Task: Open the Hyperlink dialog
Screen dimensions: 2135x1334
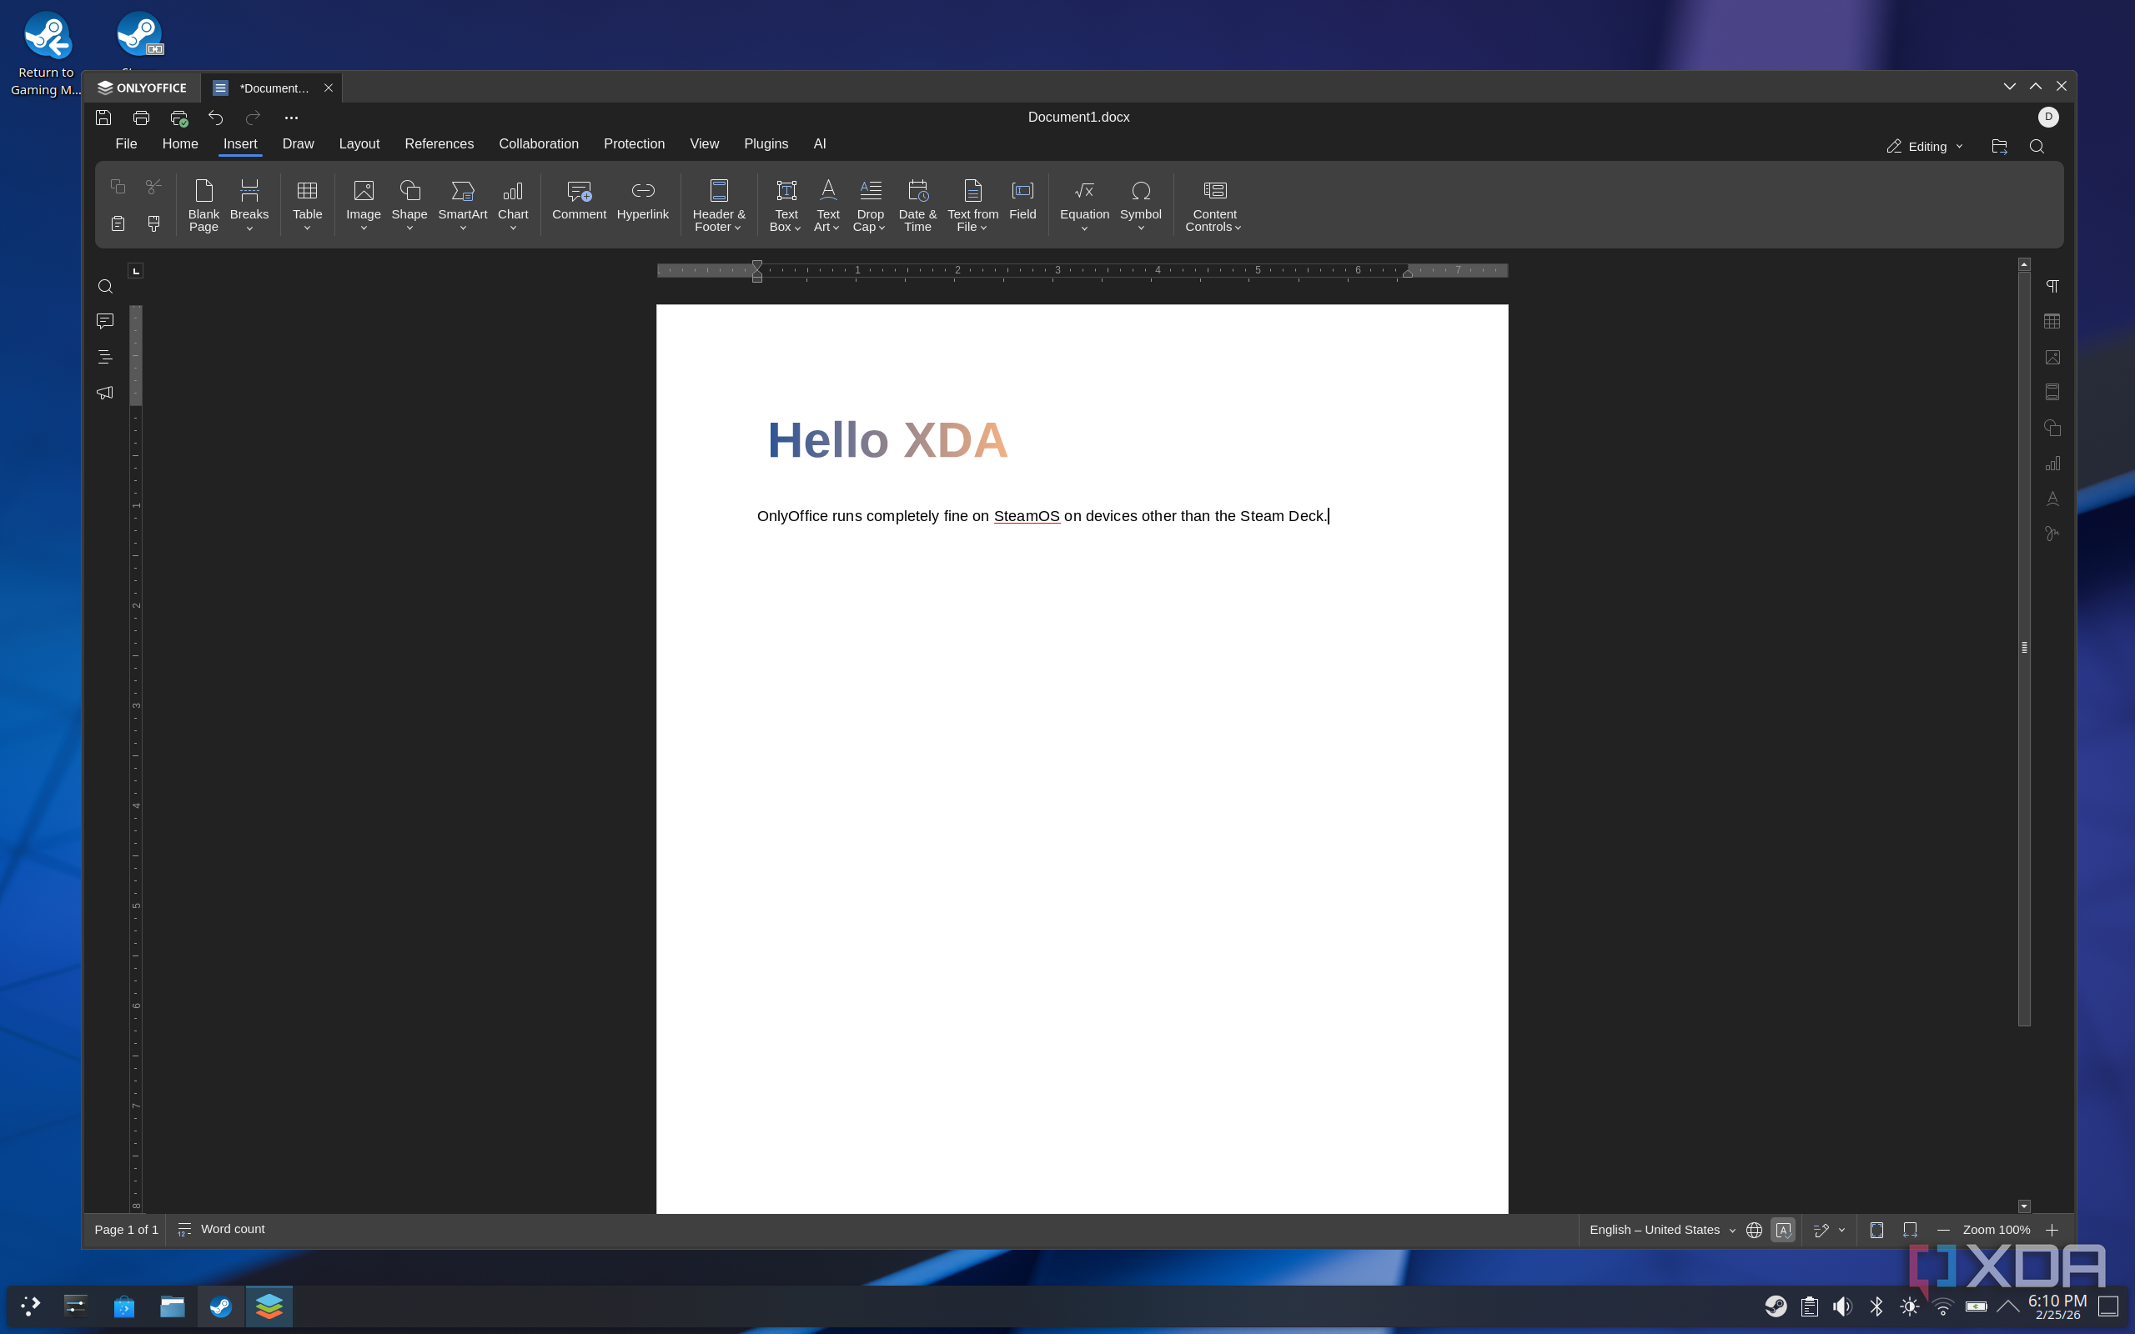Action: pos(642,200)
